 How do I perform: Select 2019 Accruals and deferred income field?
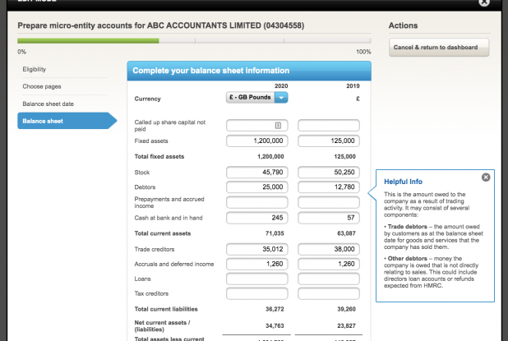coord(328,264)
